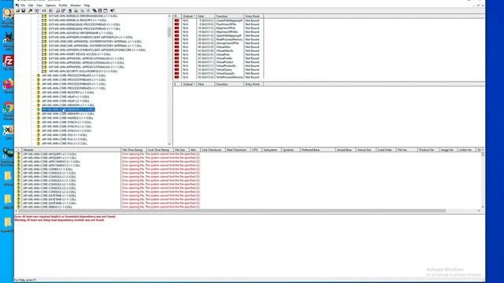This screenshot has height=283, width=504.
Task: Select API-MS-WIN-CORE-APIQUERY-L1-1-0.DLL module row
Action: tap(50, 154)
